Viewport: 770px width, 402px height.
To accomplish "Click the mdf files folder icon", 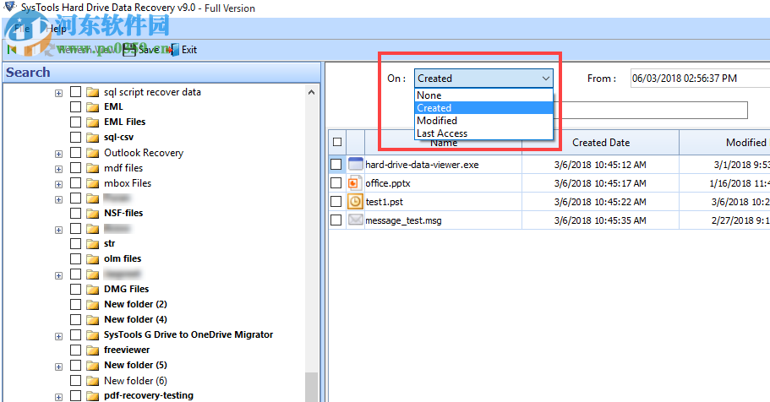I will click(92, 168).
